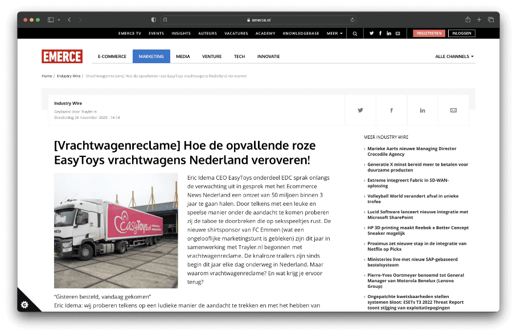
Task: Open the INSIGHTS menu item
Action: click(x=181, y=33)
